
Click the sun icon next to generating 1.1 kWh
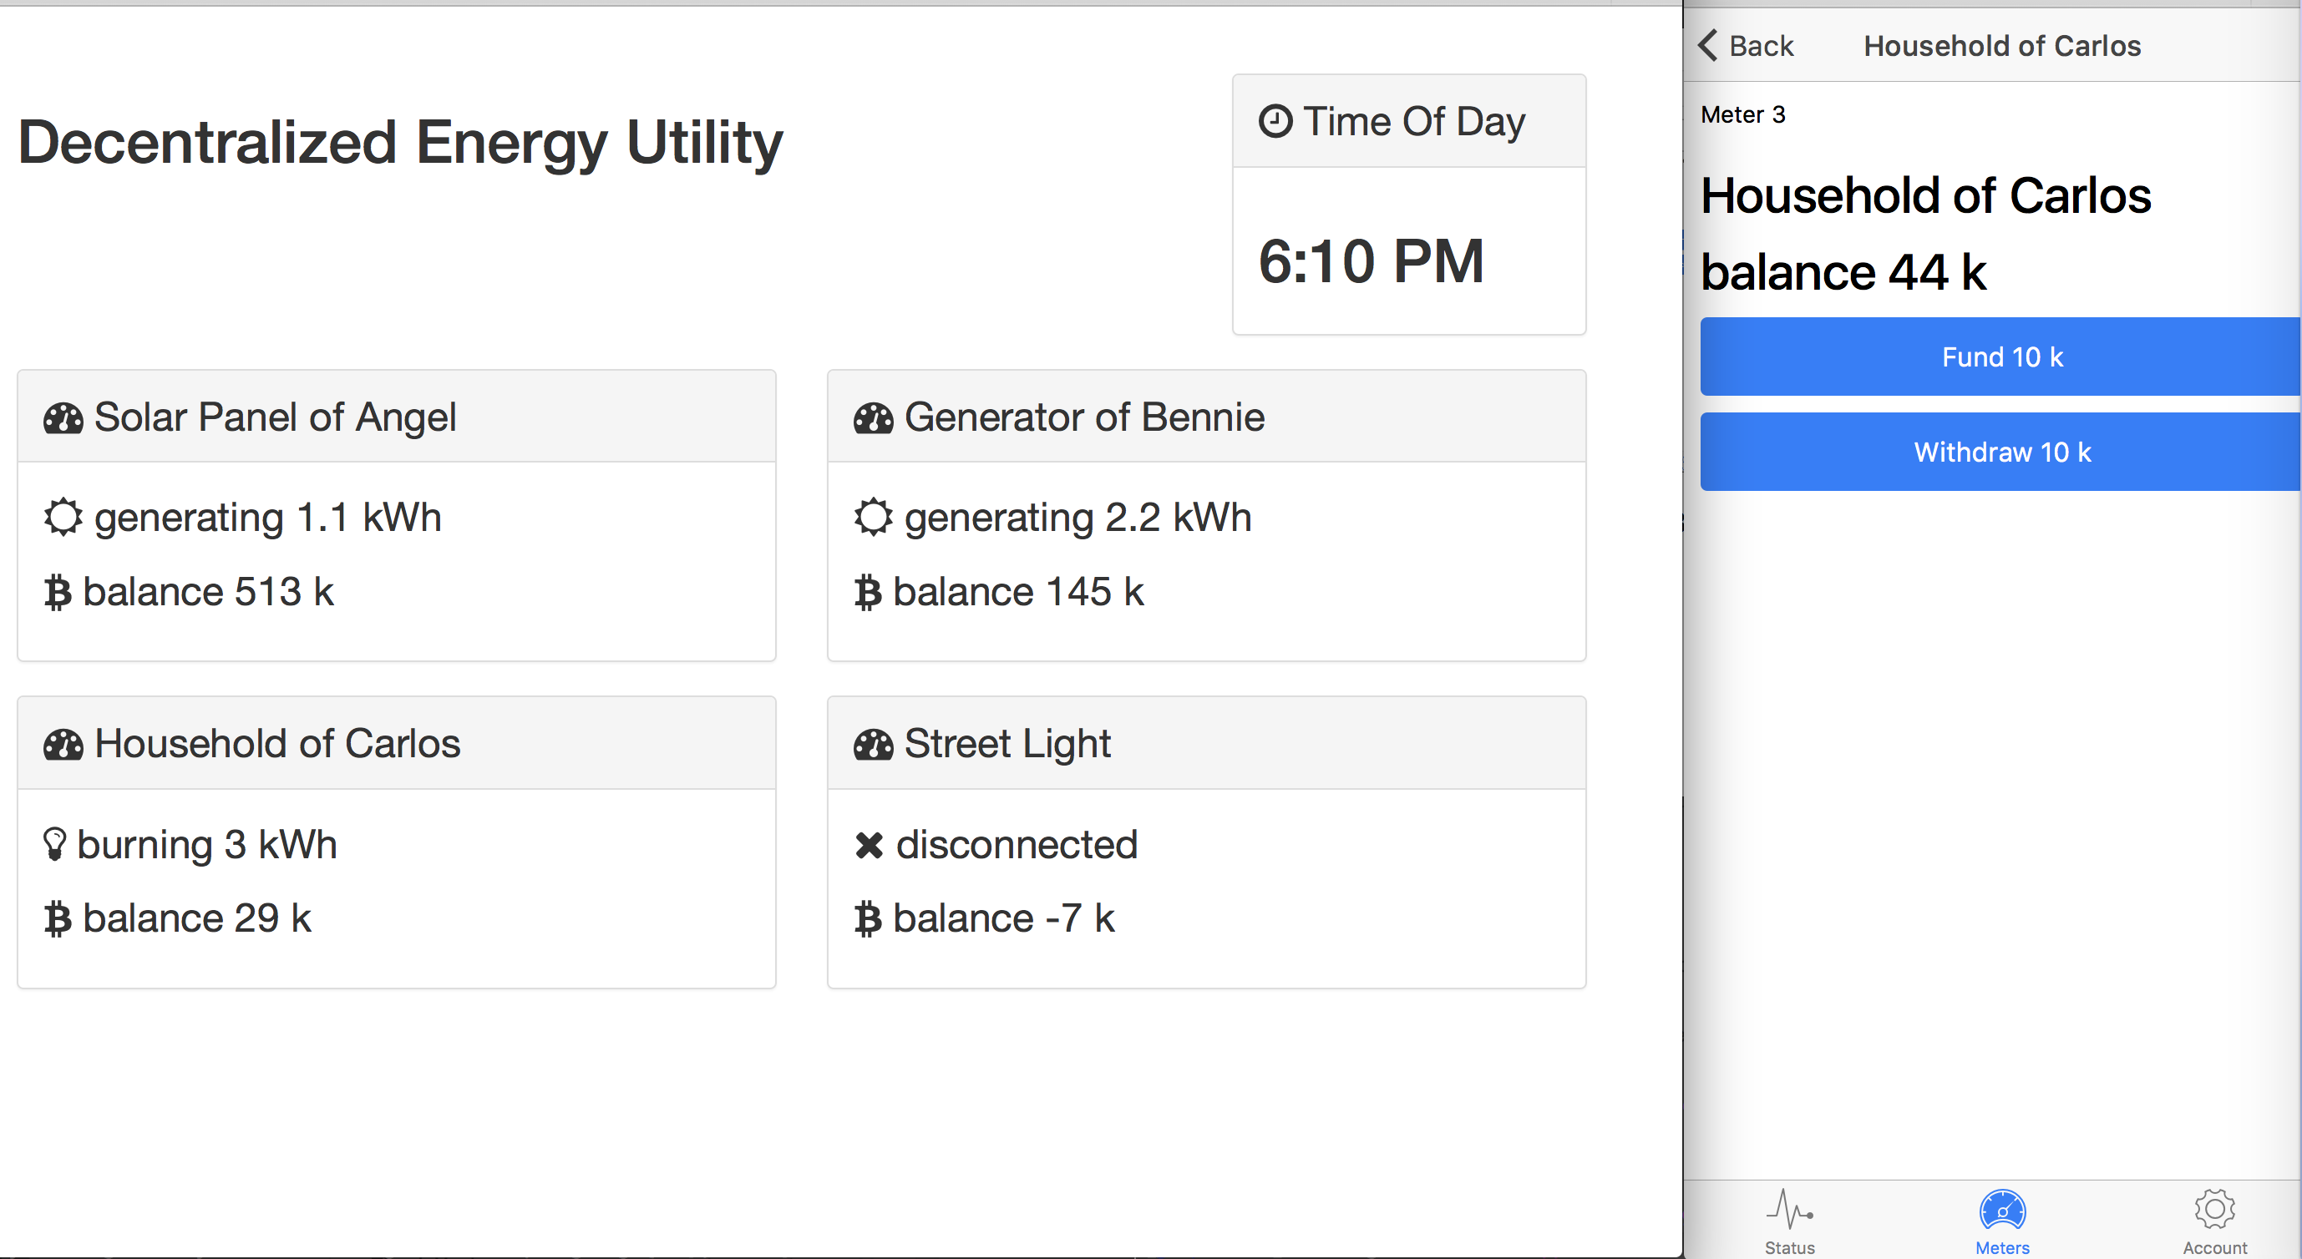point(63,517)
